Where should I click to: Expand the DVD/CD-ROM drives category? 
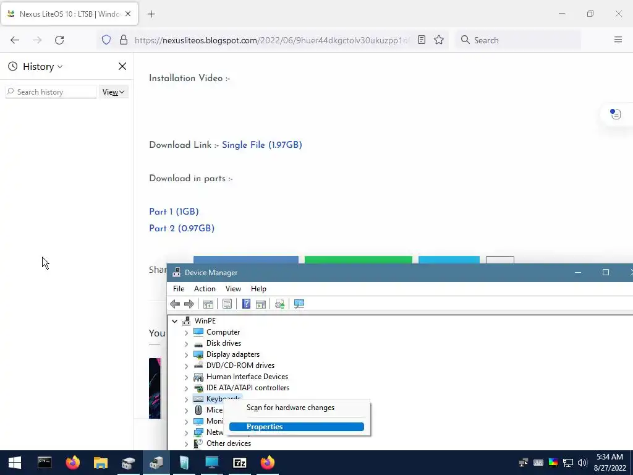pyautogui.click(x=186, y=366)
